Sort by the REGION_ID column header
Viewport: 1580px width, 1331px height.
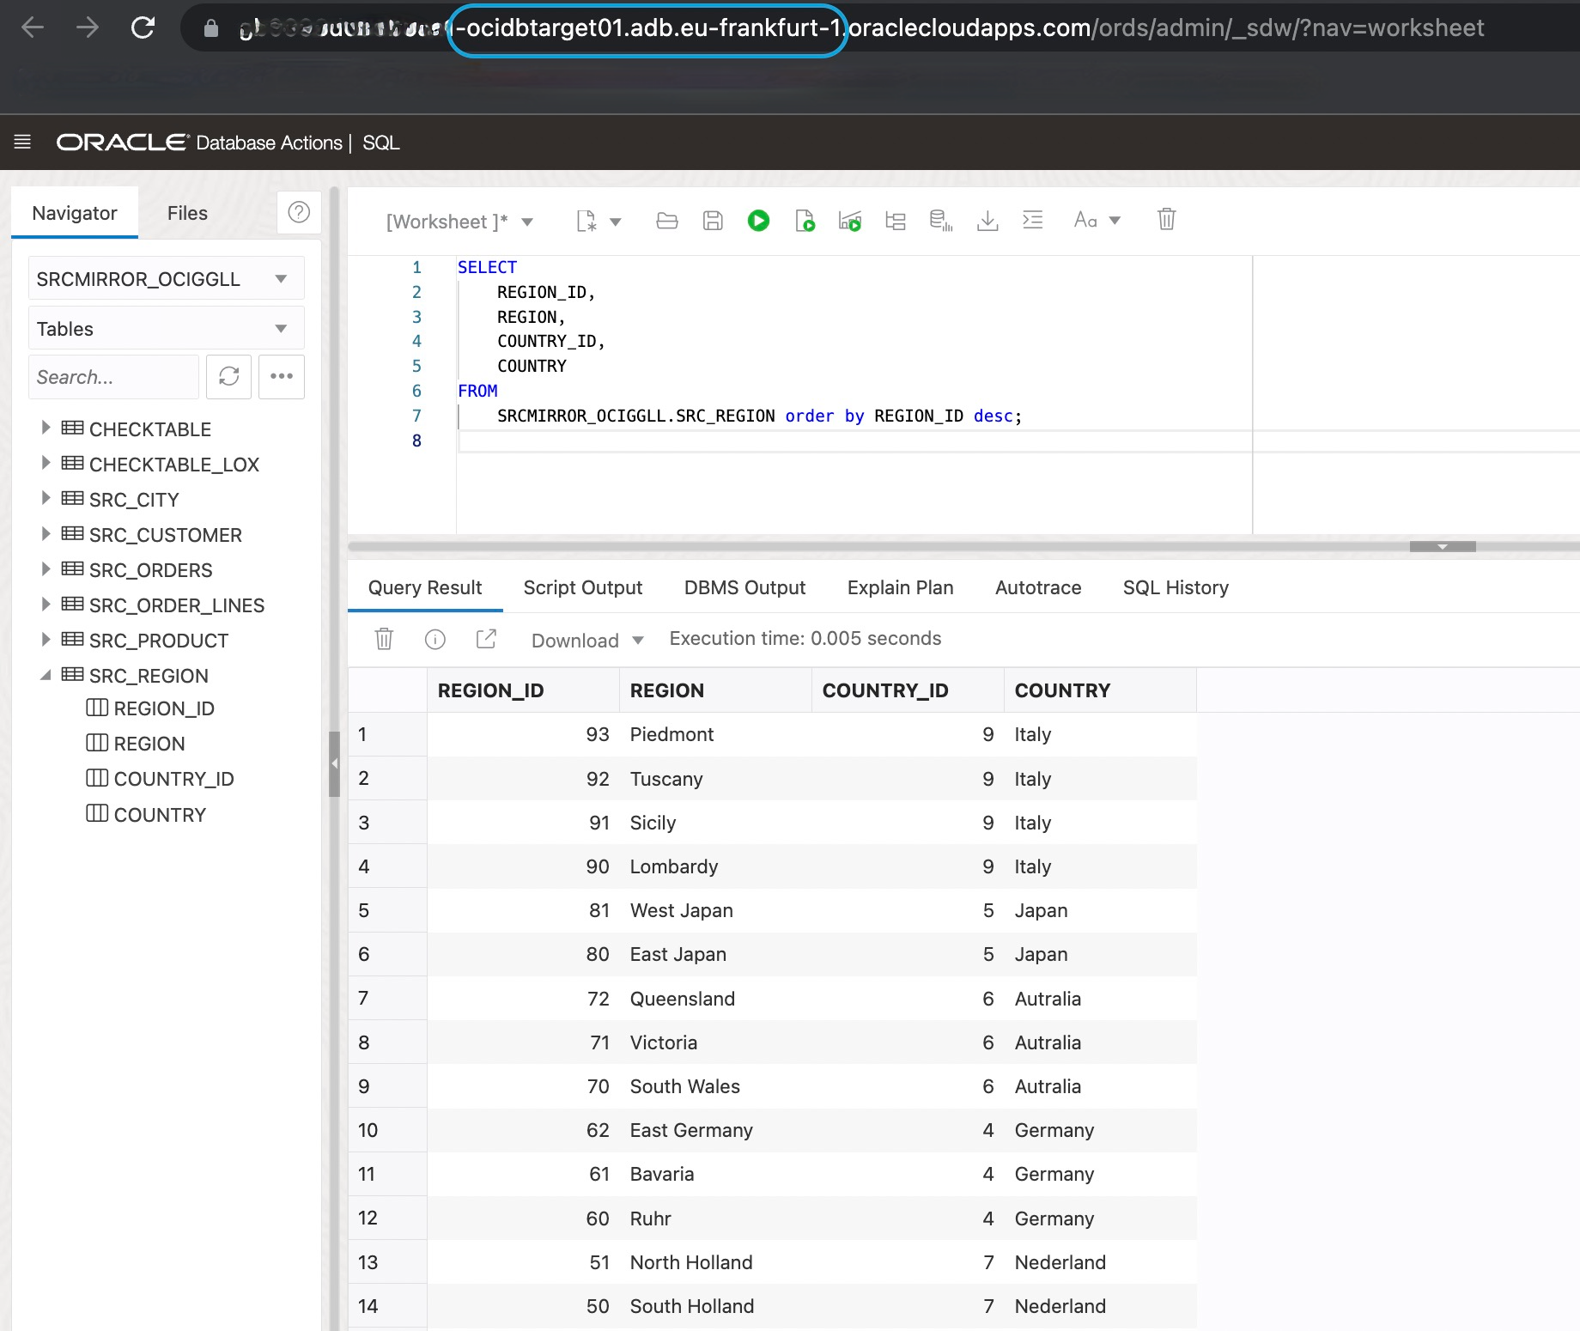tap(524, 690)
